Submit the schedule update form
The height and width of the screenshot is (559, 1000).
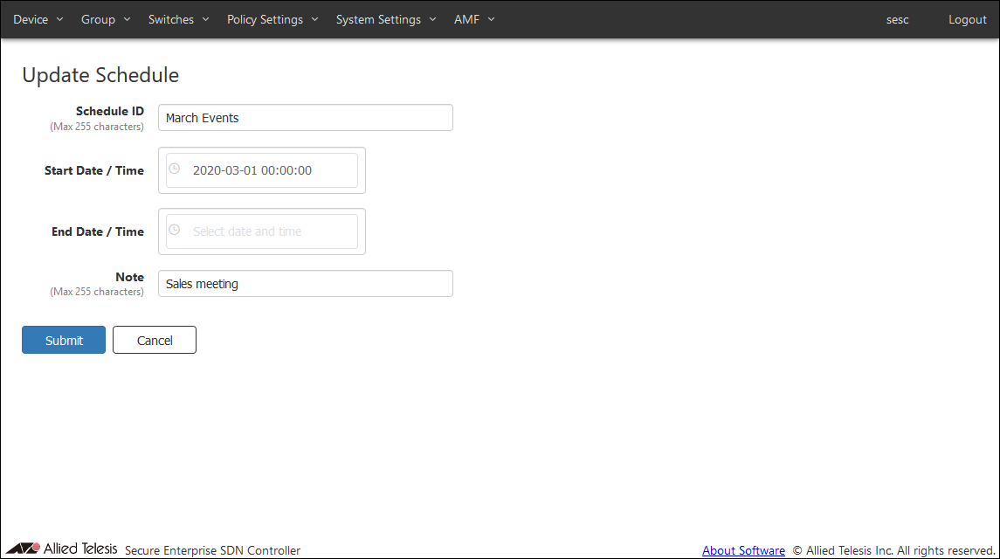click(x=64, y=340)
